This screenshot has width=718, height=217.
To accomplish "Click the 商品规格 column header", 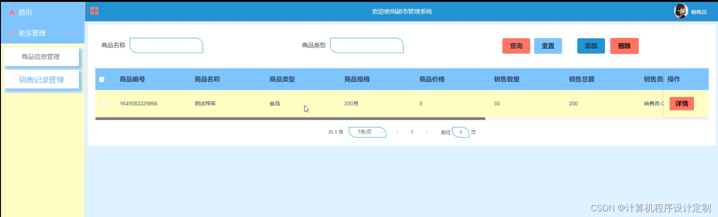I will click(x=357, y=79).
